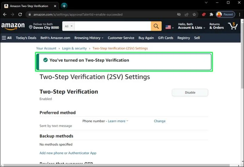Screen dimensions: 244x167
Task: Open the extensions puzzle icon
Action: point(211,14)
